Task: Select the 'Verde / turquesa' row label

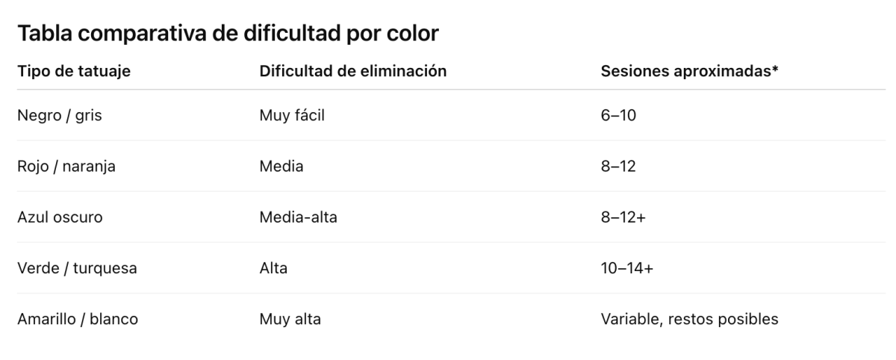Action: [x=77, y=268]
